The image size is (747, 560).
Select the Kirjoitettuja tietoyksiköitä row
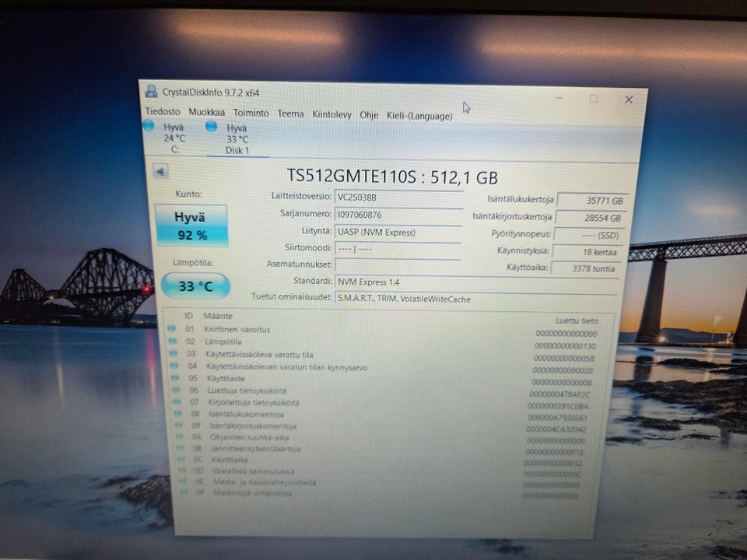pyautogui.click(x=383, y=404)
